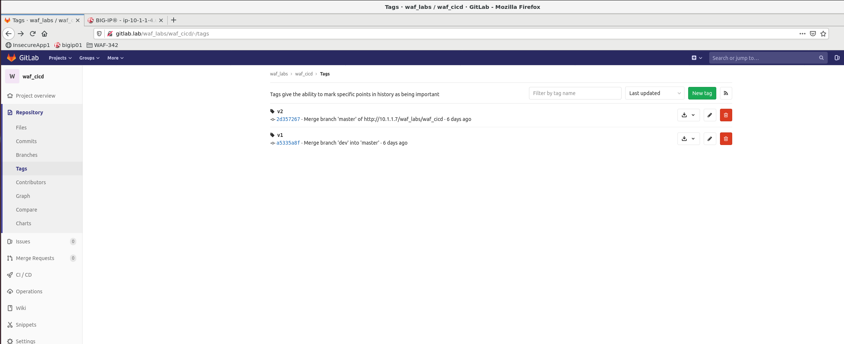This screenshot has width=844, height=344.
Task: Click the New tag button
Action: 702,93
